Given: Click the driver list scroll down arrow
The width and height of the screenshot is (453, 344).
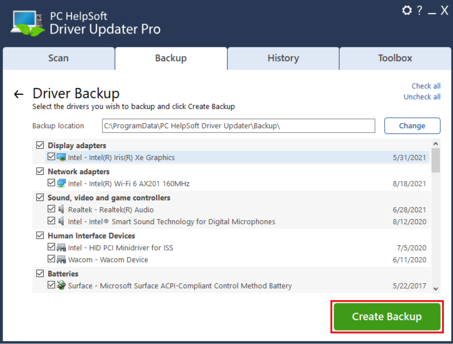Looking at the screenshot, I should [x=436, y=288].
